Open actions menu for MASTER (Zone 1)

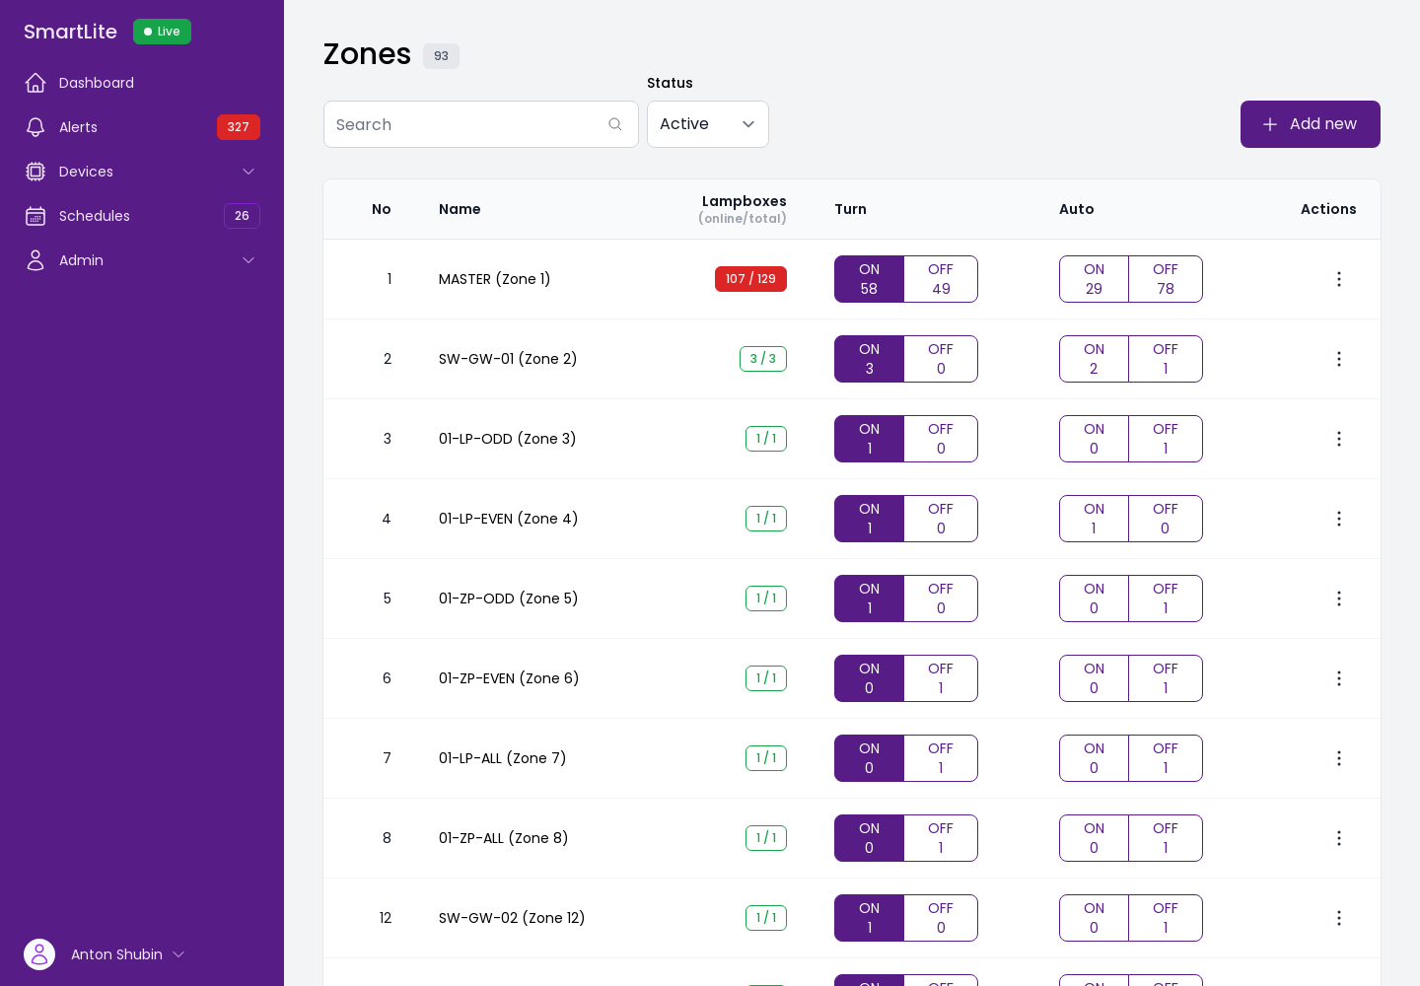[x=1339, y=279]
